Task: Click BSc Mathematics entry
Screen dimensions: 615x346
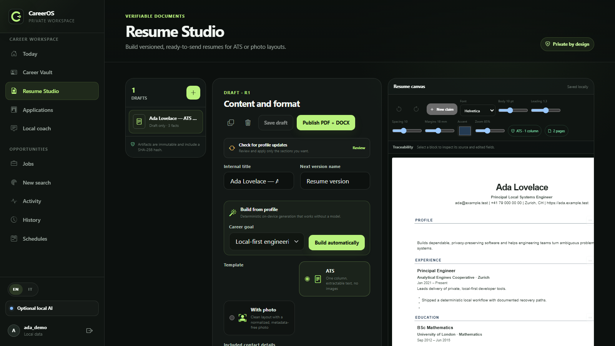Action: tap(435, 328)
